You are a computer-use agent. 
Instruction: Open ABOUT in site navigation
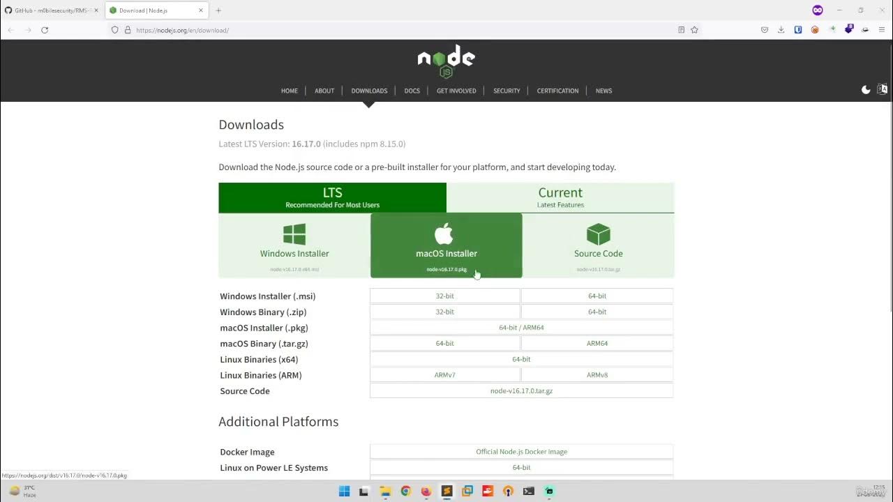pyautogui.click(x=324, y=91)
